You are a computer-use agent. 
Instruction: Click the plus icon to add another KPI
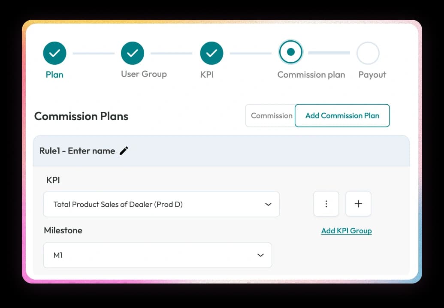click(x=358, y=204)
